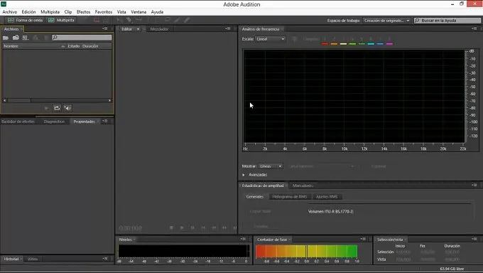Screen dimensions: 483x273
Task: Click the orange frequency hold swatch
Action: (334, 44)
